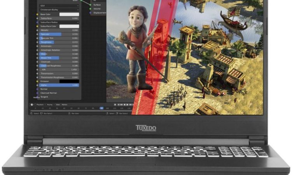Click the Clearcoat Normal input label

pos(49,93)
